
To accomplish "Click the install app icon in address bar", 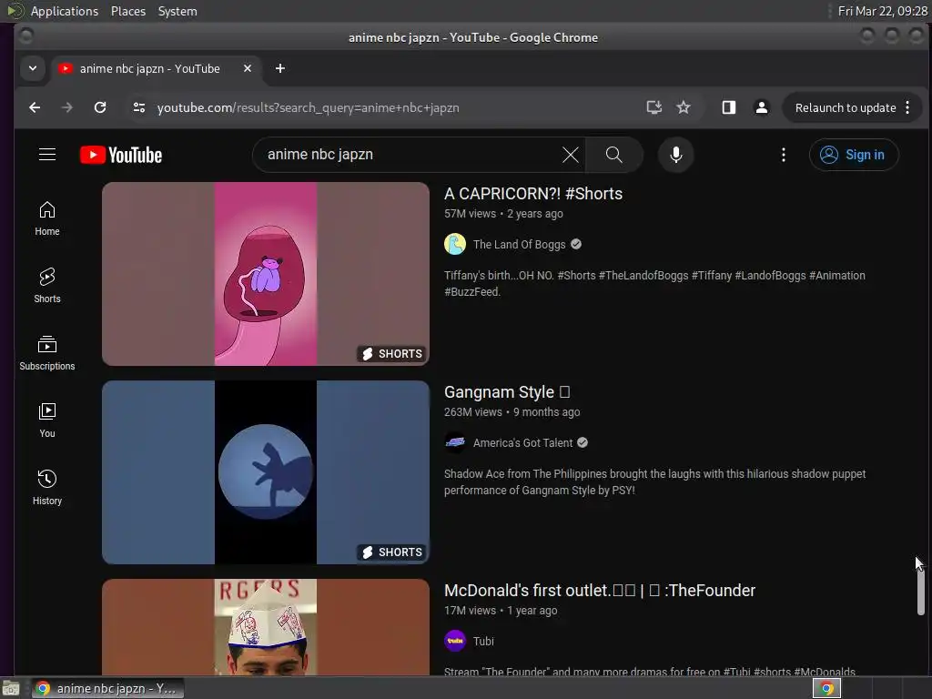I will pyautogui.click(x=653, y=107).
